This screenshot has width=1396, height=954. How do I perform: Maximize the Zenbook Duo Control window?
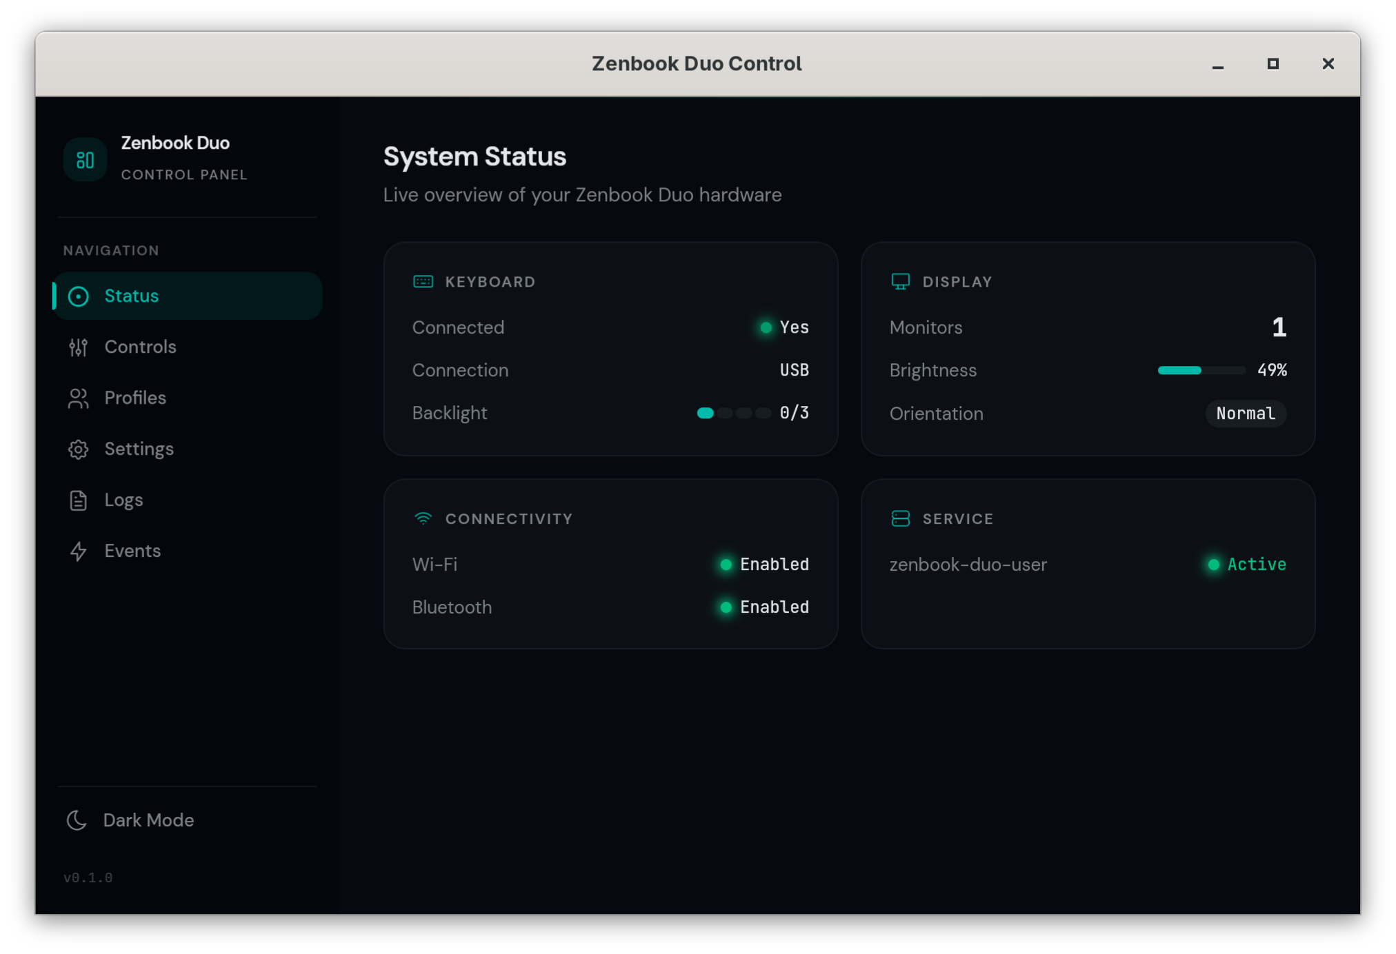coord(1273,64)
